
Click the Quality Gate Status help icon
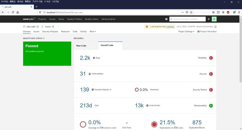(44, 38)
